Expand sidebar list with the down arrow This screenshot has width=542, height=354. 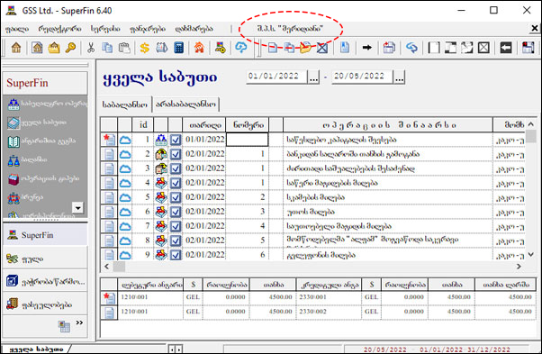coord(78,208)
